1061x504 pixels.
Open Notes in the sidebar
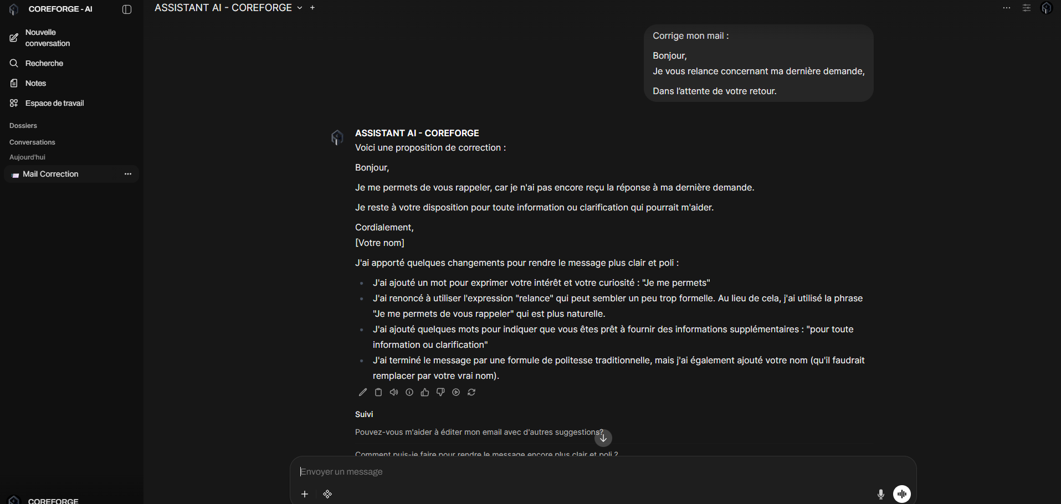35,83
